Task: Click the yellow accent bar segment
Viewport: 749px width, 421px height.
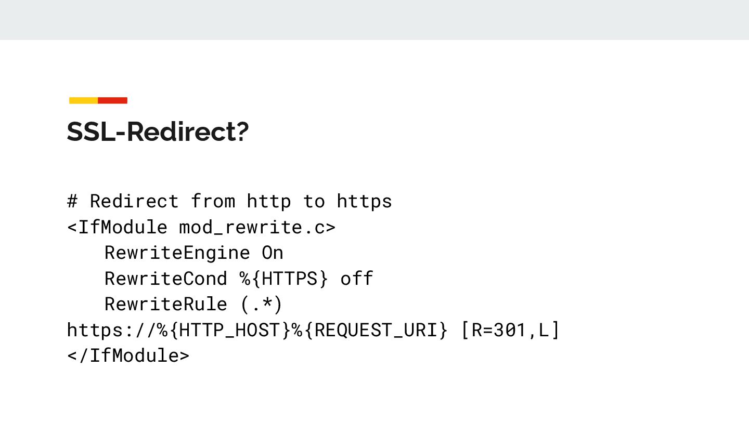Action: (x=84, y=100)
